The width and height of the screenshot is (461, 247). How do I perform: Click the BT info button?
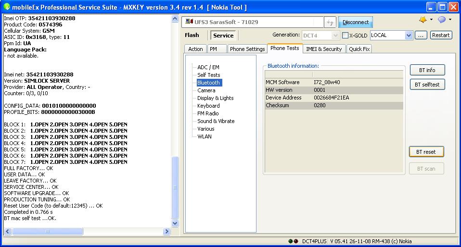(427, 70)
